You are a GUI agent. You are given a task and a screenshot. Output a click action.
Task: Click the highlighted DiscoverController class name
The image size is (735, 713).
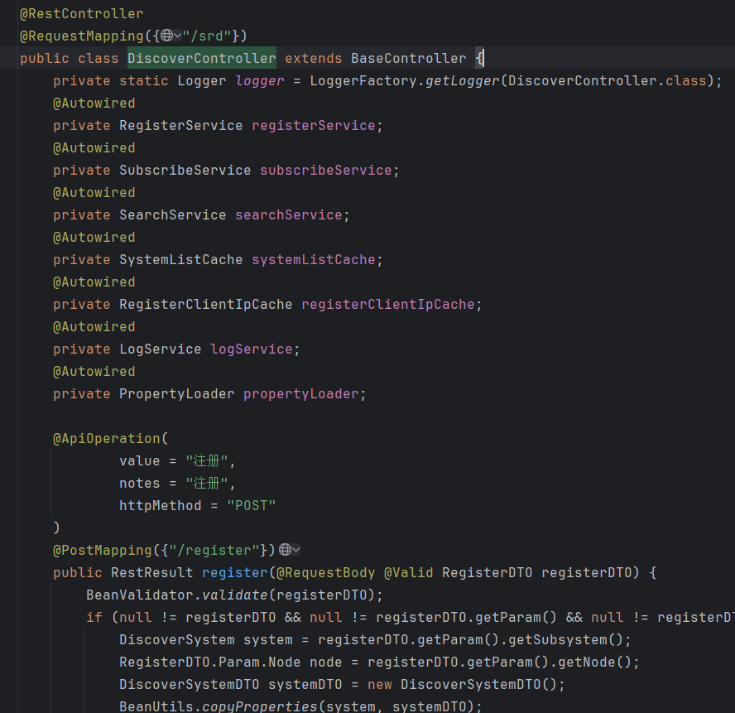pos(202,58)
